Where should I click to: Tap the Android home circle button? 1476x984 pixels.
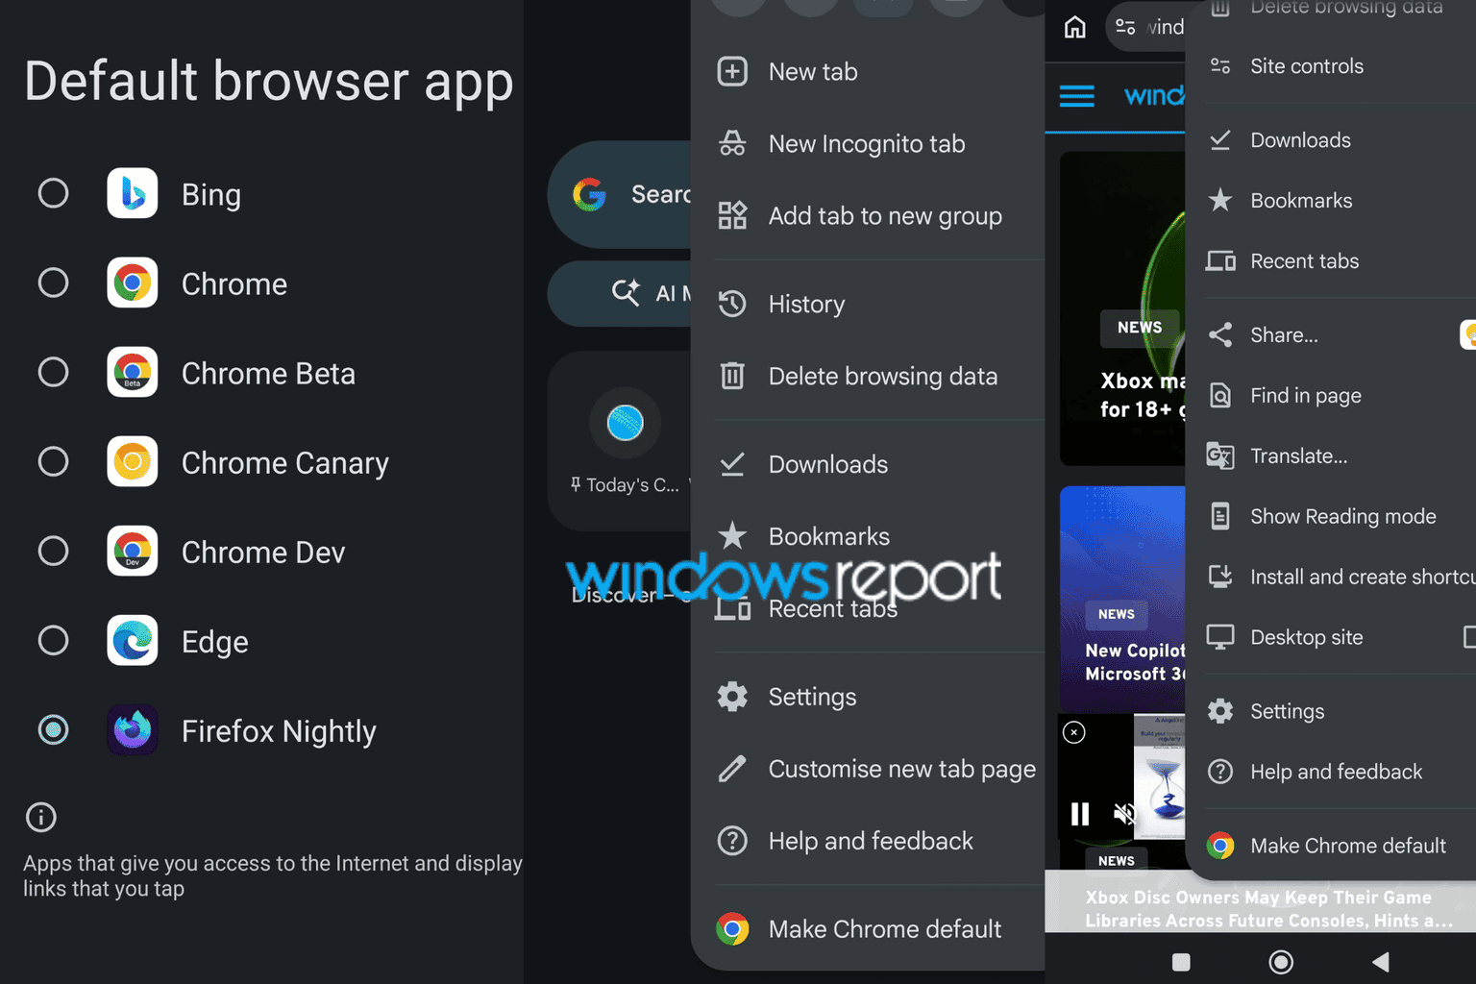pyautogui.click(x=1281, y=962)
